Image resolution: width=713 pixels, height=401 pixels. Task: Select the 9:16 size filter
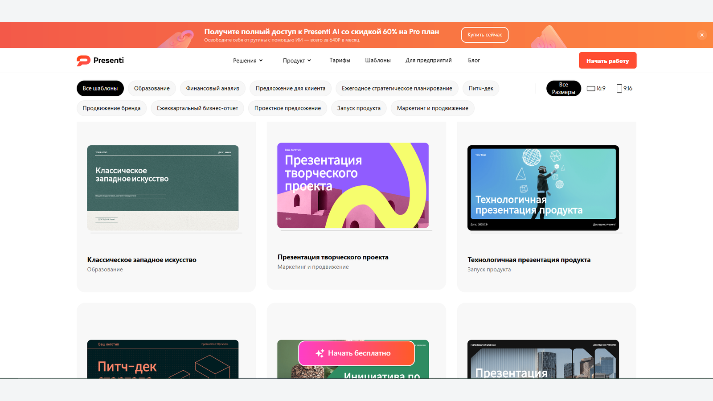pyautogui.click(x=624, y=88)
